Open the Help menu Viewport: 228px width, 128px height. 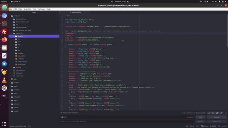[x=48, y=9]
